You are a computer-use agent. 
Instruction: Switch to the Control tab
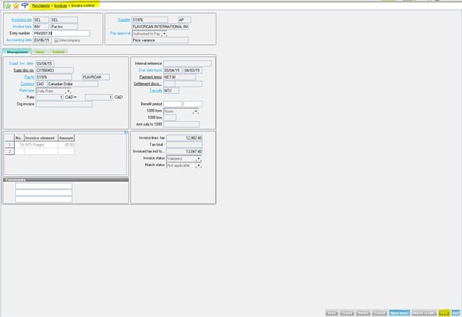tap(59, 52)
